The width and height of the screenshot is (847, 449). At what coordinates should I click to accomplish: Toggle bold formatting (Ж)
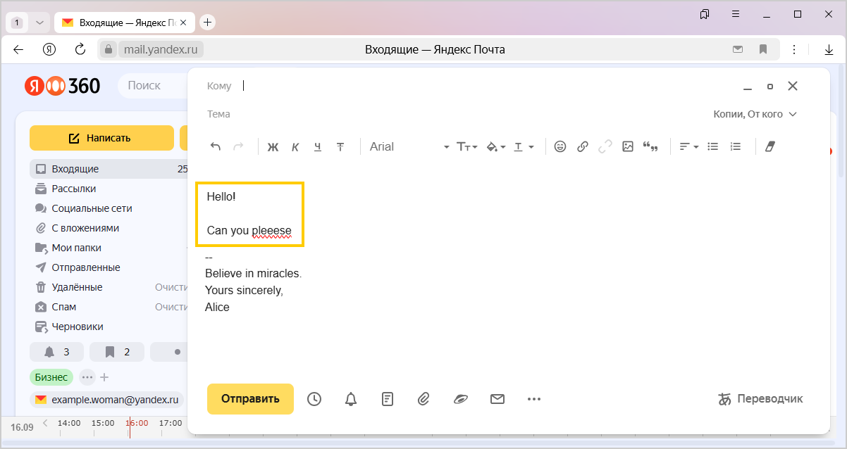pyautogui.click(x=273, y=147)
